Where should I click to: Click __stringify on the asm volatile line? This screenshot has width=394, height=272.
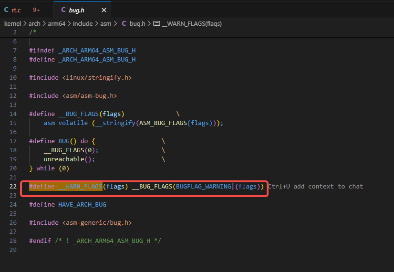click(115, 123)
